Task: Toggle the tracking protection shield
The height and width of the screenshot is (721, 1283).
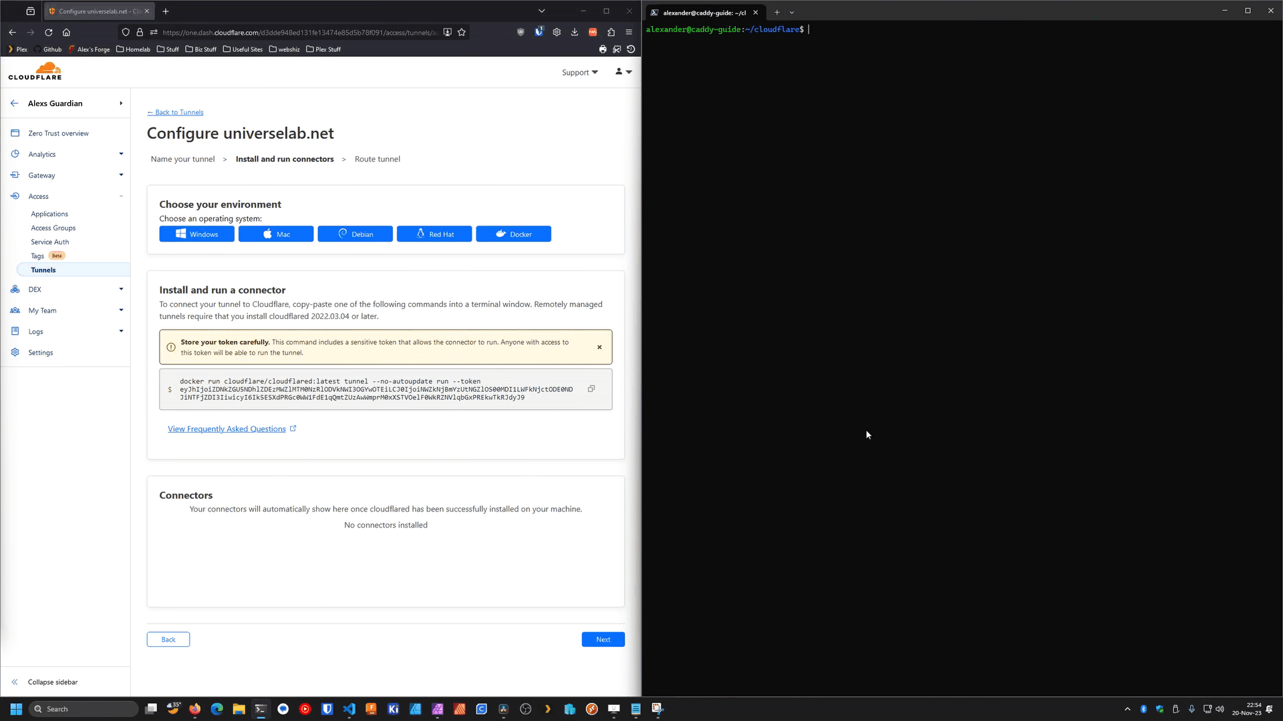Action: (126, 32)
